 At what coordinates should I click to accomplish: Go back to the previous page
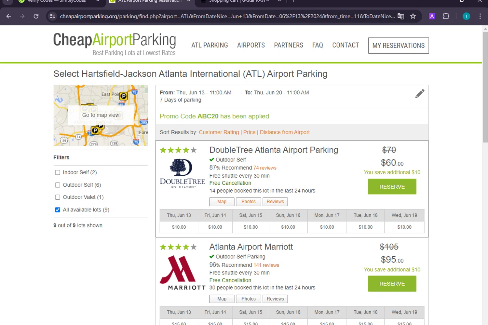coord(9,16)
